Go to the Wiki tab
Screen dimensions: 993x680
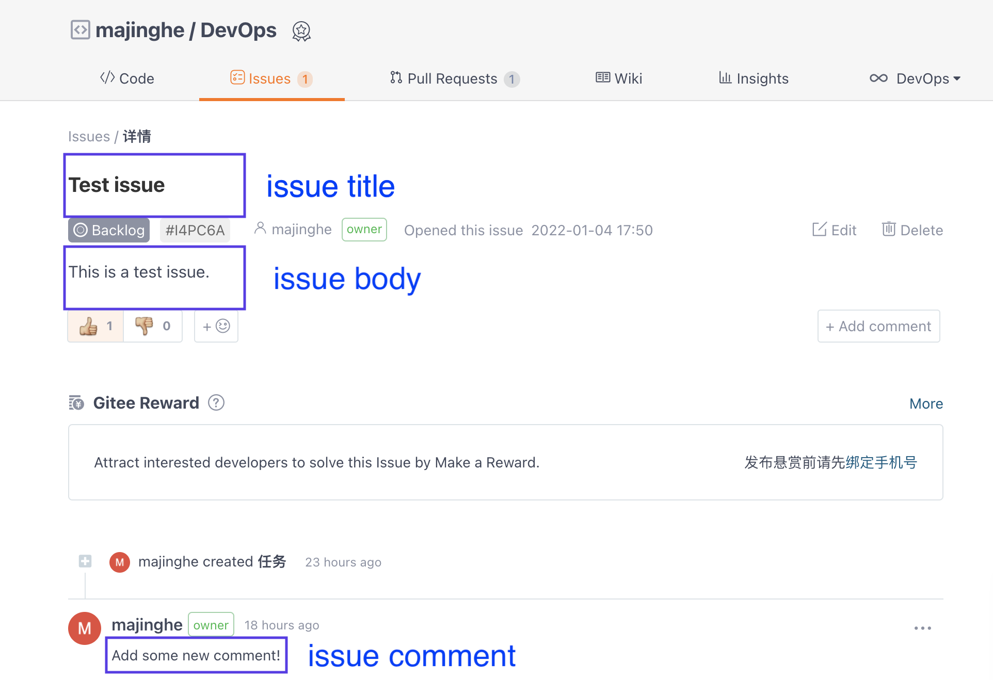click(619, 78)
